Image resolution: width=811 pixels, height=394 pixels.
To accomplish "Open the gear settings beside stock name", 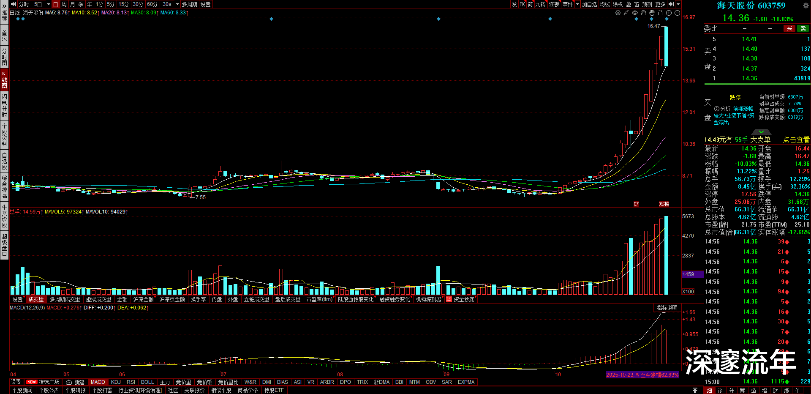I will [806, 5].
